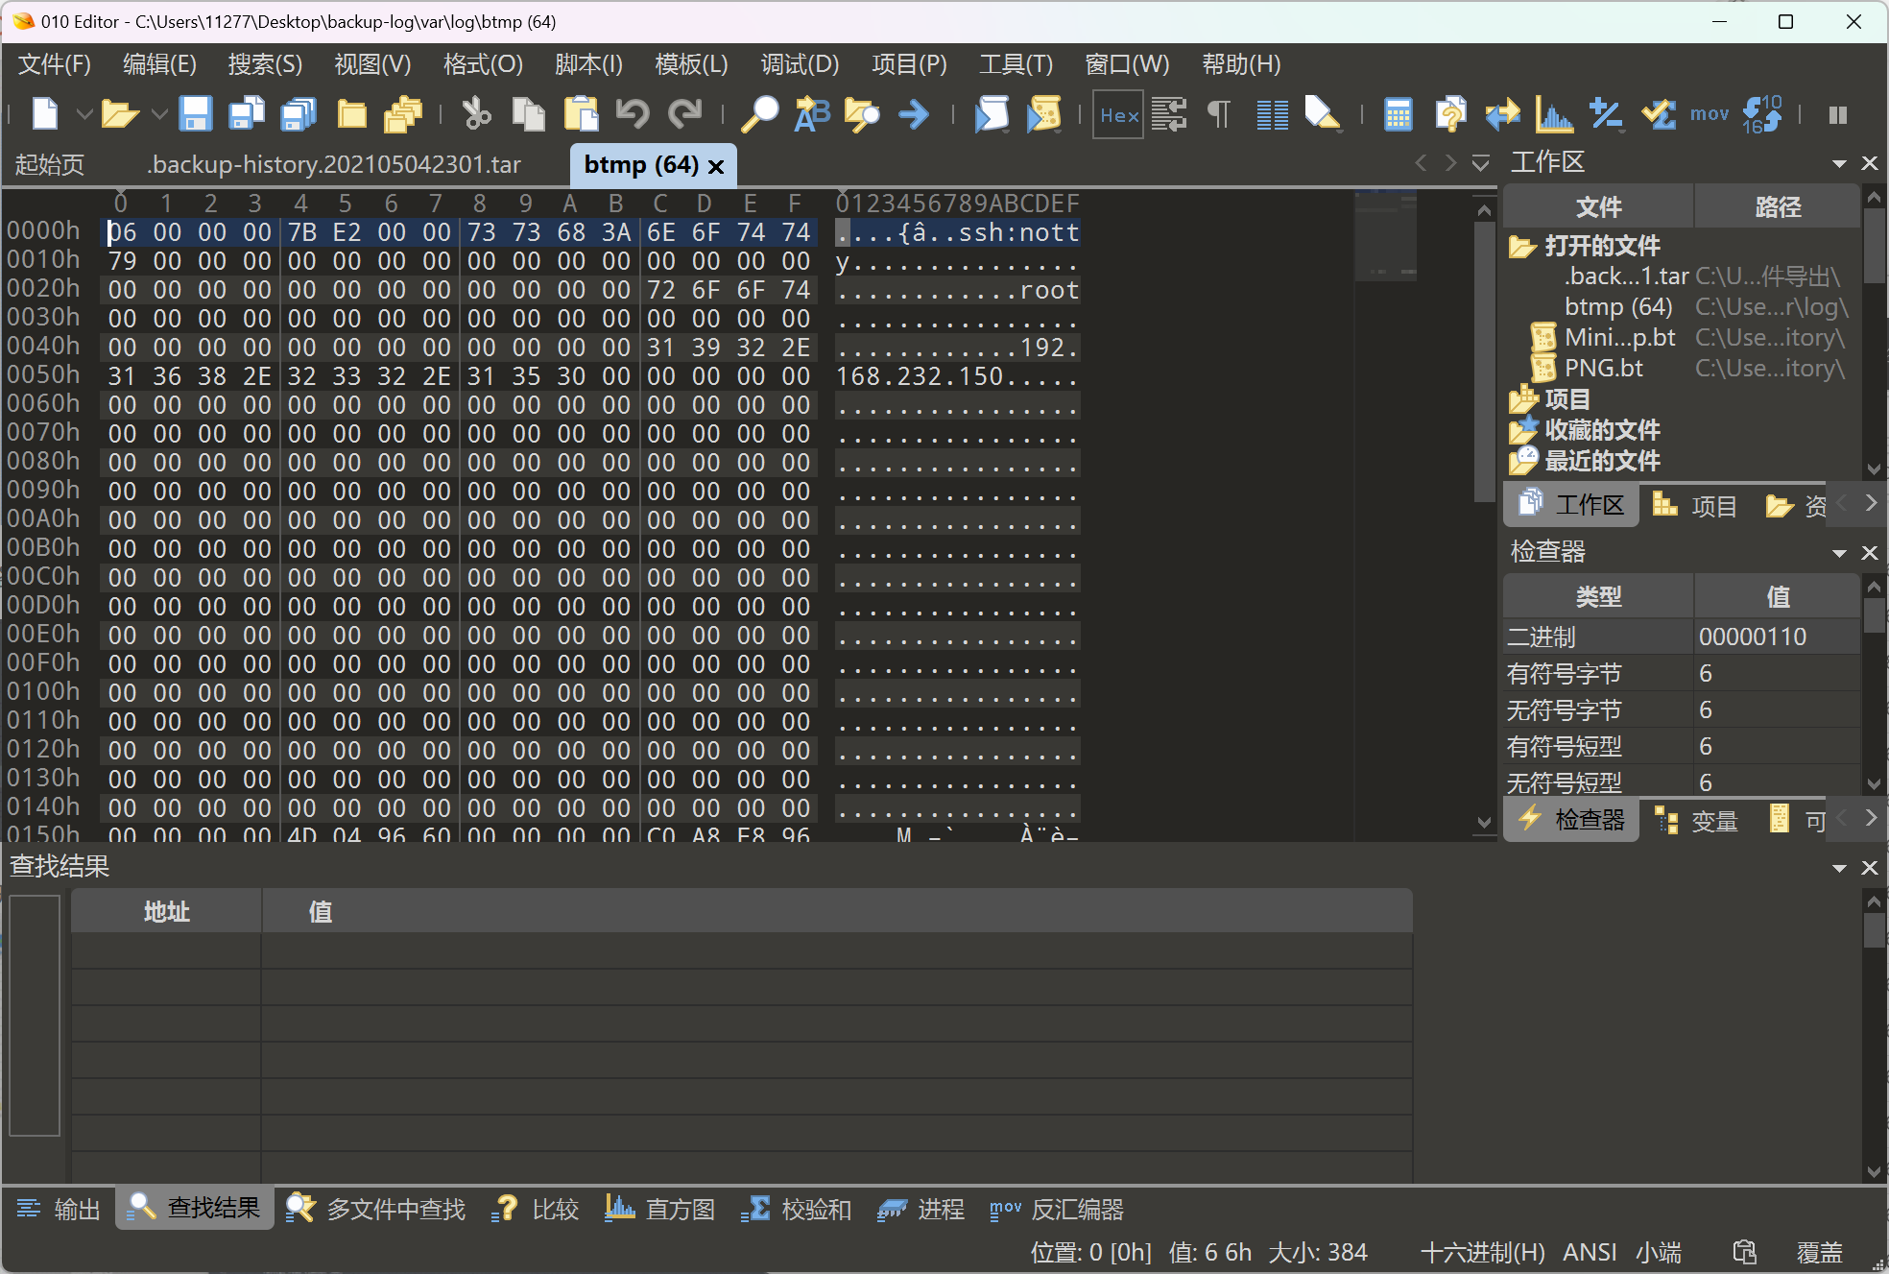Open the 文件(F) menu
This screenshot has width=1889, height=1274.
coord(55,64)
